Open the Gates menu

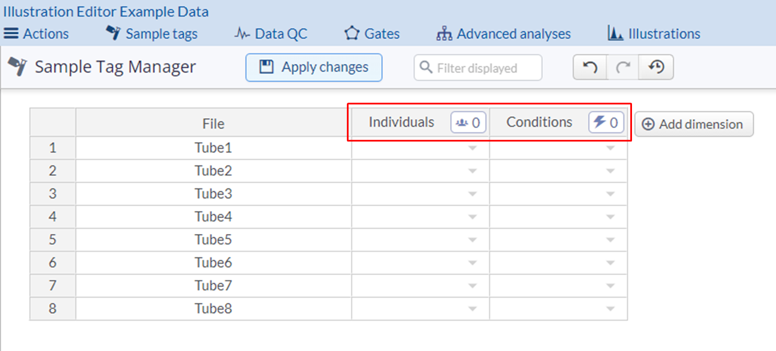coord(372,34)
